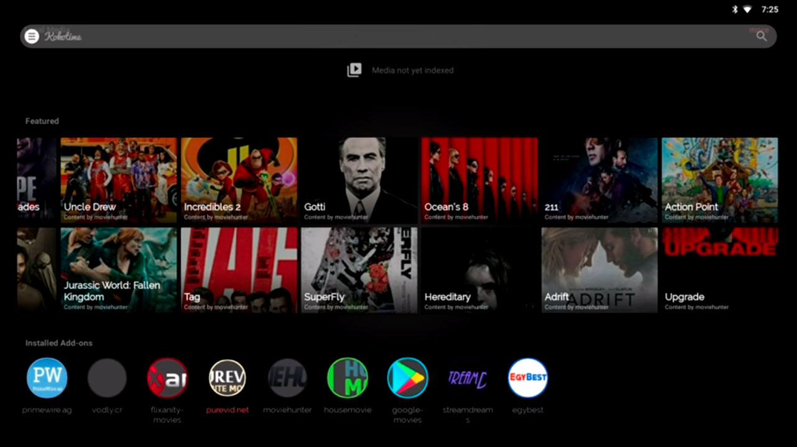Select the 211 movie poster
Screen dimensions: 797x447
click(x=600, y=180)
